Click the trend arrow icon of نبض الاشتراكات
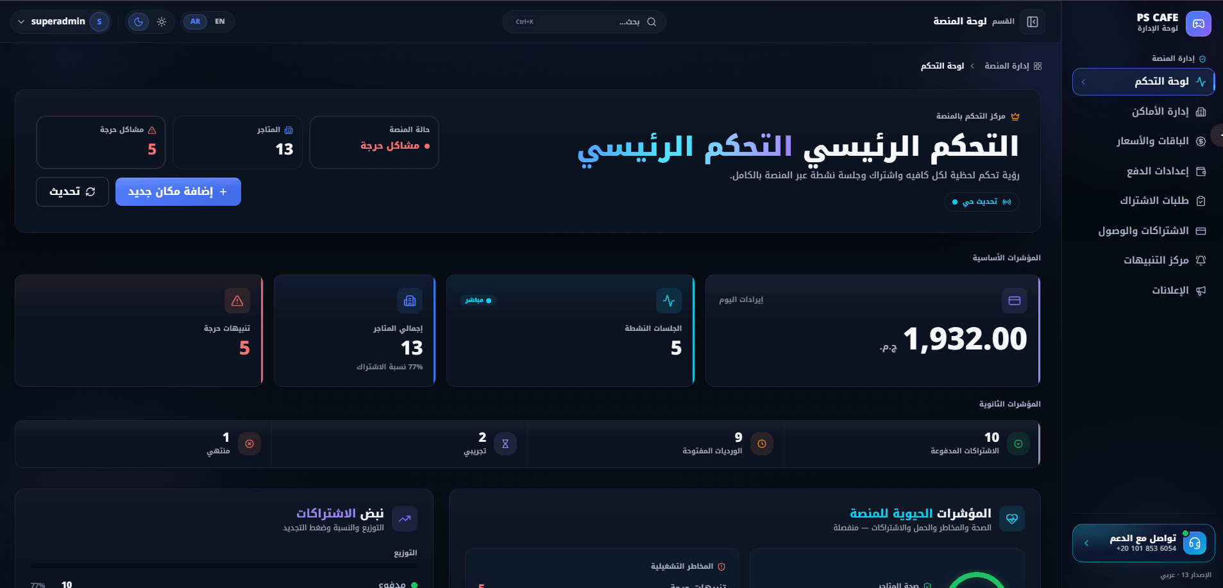Screen dimensions: 1223x588 click(x=405, y=519)
